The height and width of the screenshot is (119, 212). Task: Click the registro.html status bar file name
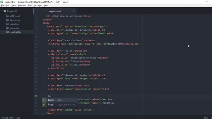pyautogui.click(x=7, y=118)
